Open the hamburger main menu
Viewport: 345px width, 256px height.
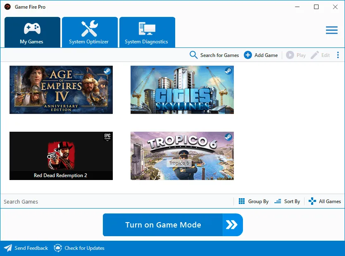pos(331,31)
